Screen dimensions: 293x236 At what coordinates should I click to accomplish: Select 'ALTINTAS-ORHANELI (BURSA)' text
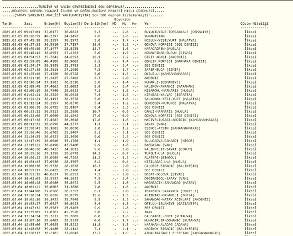coord(169,195)
